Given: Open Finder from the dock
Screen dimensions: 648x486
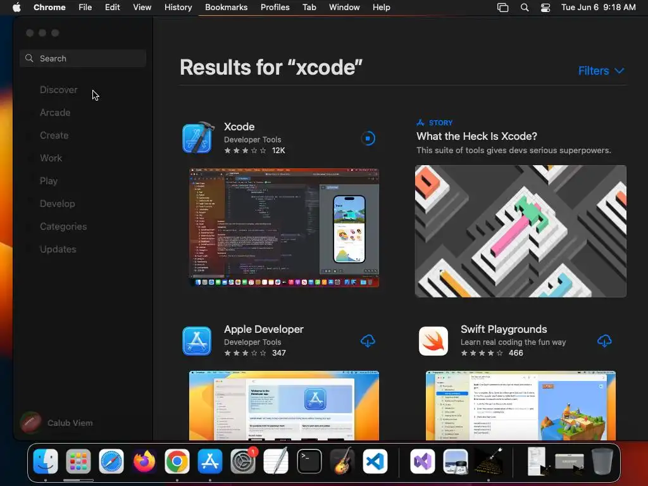Looking at the screenshot, I should (46, 461).
